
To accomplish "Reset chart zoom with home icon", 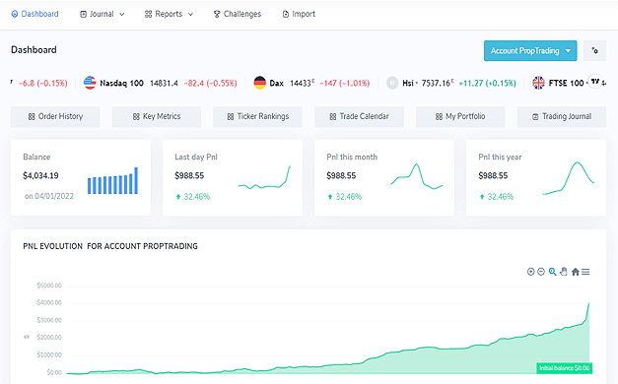I will coord(575,272).
